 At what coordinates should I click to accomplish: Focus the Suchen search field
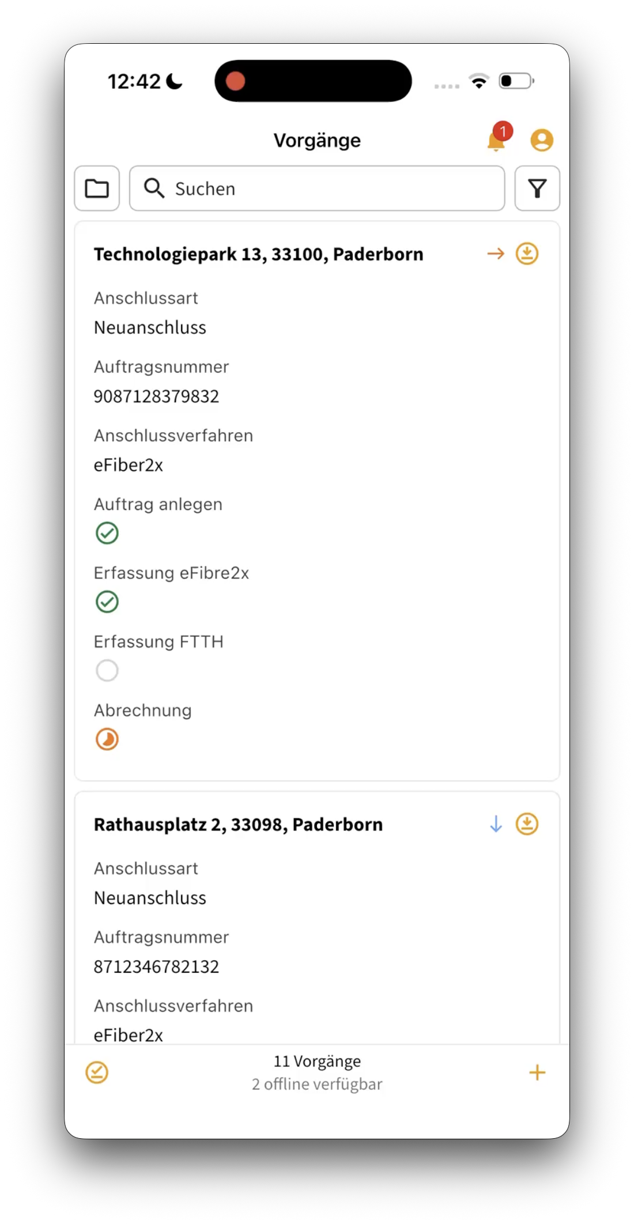(317, 188)
